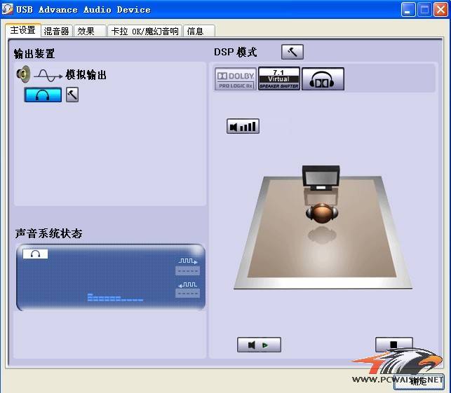451x393 pixels.
Task: Open analog output settings hammer icon
Action: point(72,95)
